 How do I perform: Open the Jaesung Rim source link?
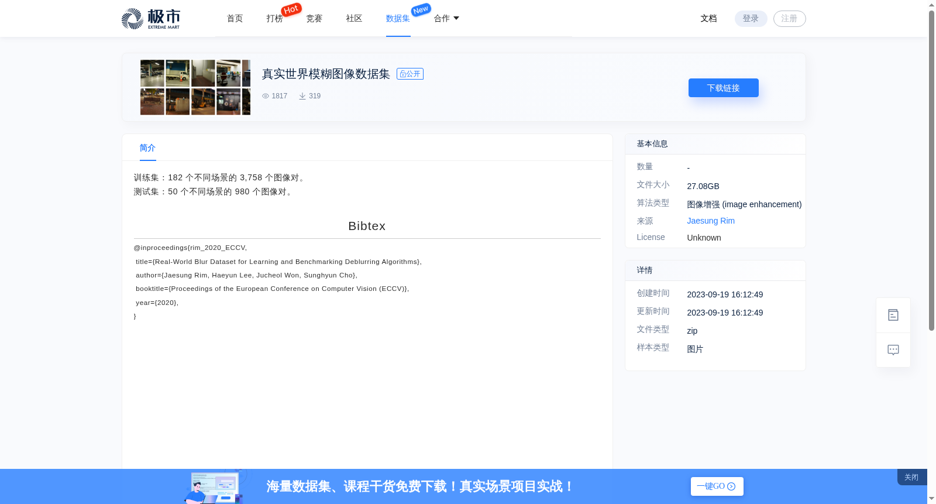(x=710, y=221)
